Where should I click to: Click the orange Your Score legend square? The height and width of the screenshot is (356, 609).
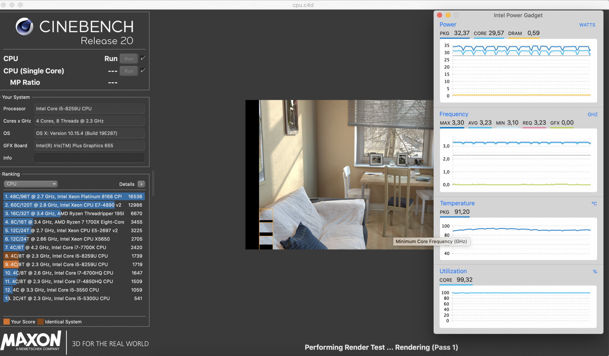tap(6, 322)
